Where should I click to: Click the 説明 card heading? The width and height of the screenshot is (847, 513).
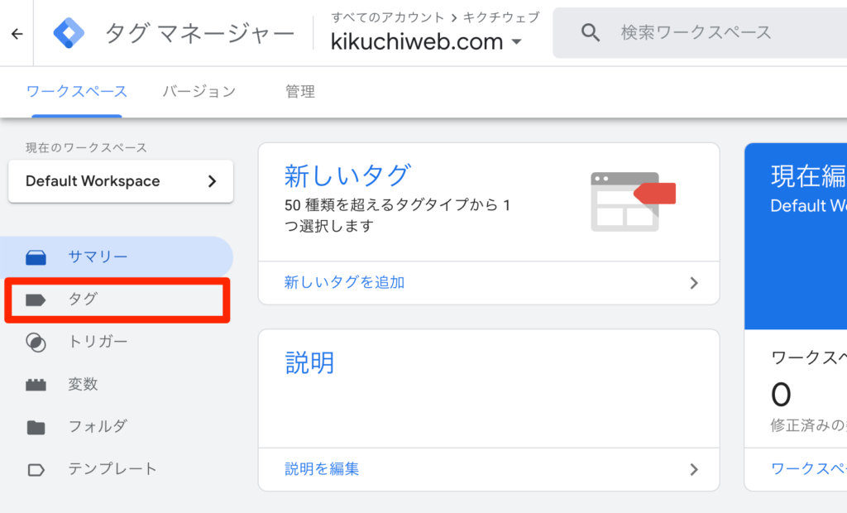tap(309, 362)
